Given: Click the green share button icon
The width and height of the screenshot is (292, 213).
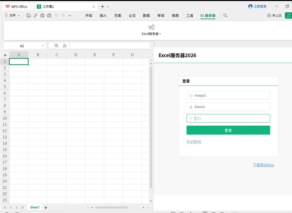Looking at the screenshot, I should (288, 16).
